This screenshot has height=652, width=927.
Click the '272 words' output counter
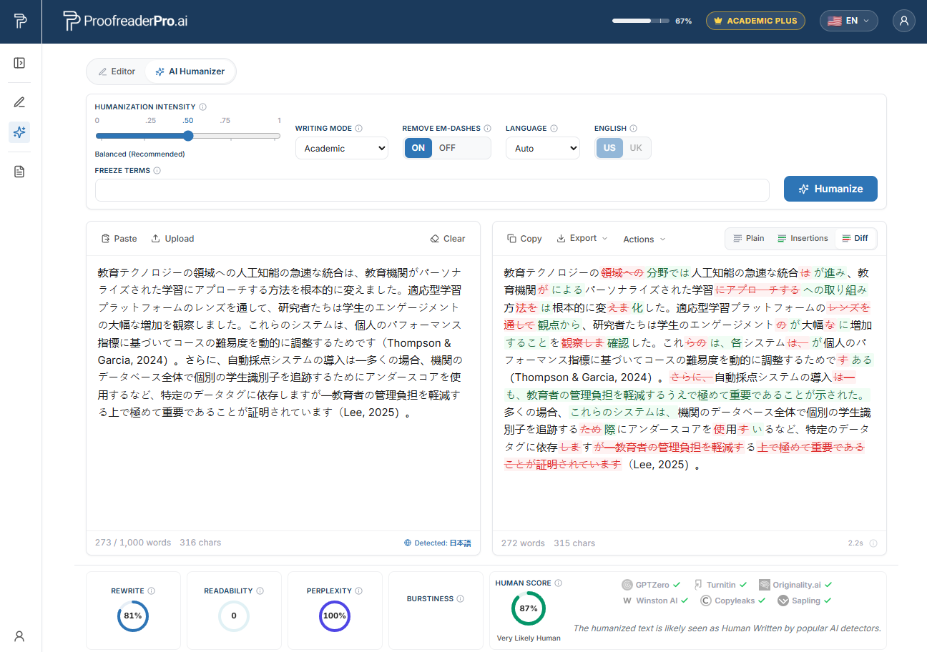(x=523, y=543)
